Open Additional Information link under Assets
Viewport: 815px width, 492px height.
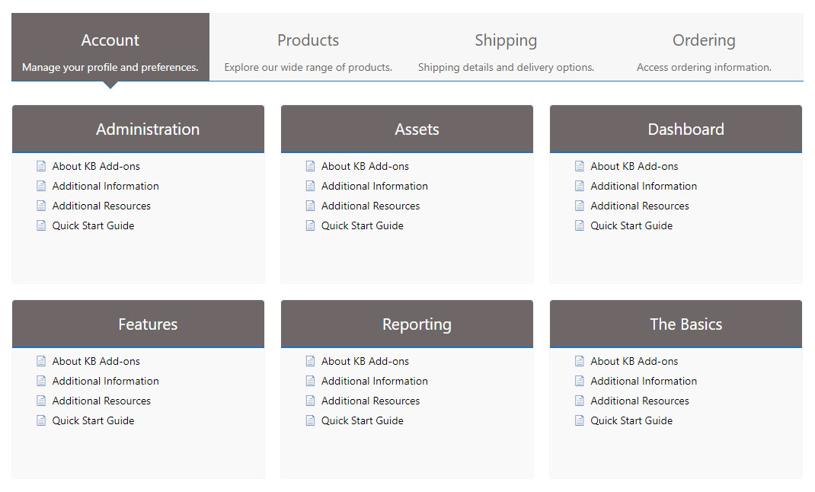point(374,186)
